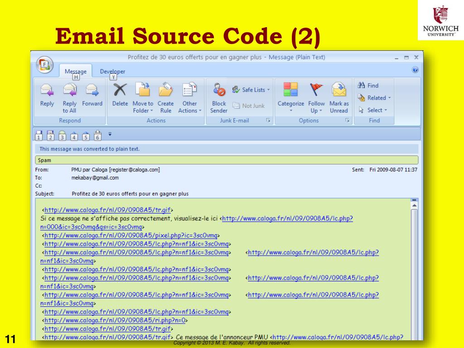The image size is (464, 348).
Task: Open the Follow Up flag menu
Action: [x=316, y=98]
